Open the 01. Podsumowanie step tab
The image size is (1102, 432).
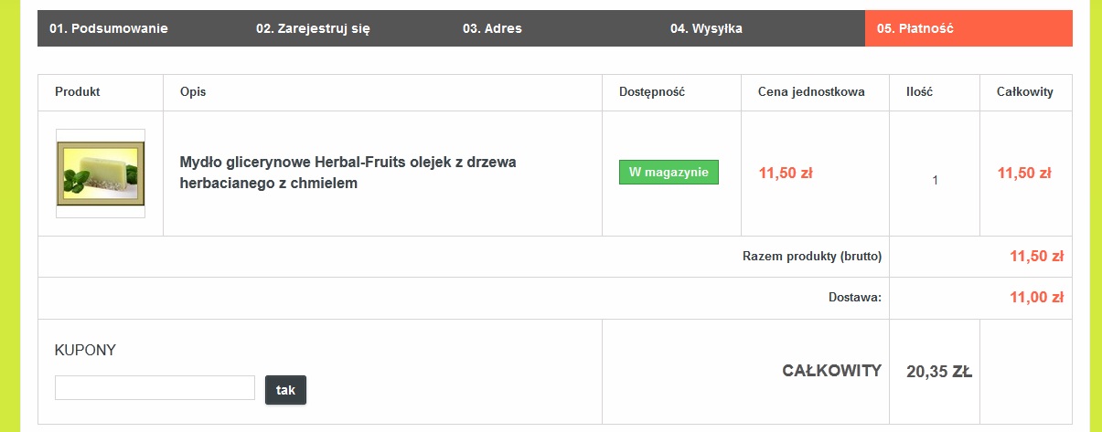pyautogui.click(x=109, y=28)
